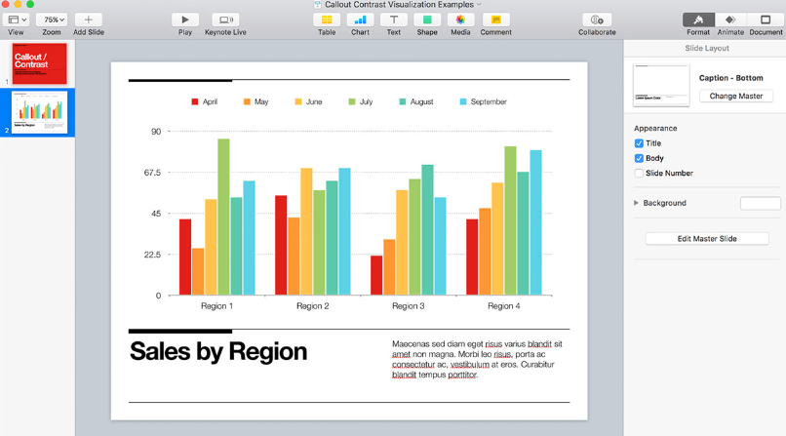The height and width of the screenshot is (436, 786).
Task: Click the Add Slide plus button
Action: (x=88, y=20)
